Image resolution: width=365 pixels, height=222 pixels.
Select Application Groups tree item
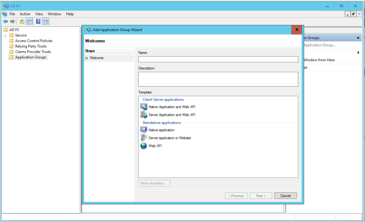coord(31,57)
